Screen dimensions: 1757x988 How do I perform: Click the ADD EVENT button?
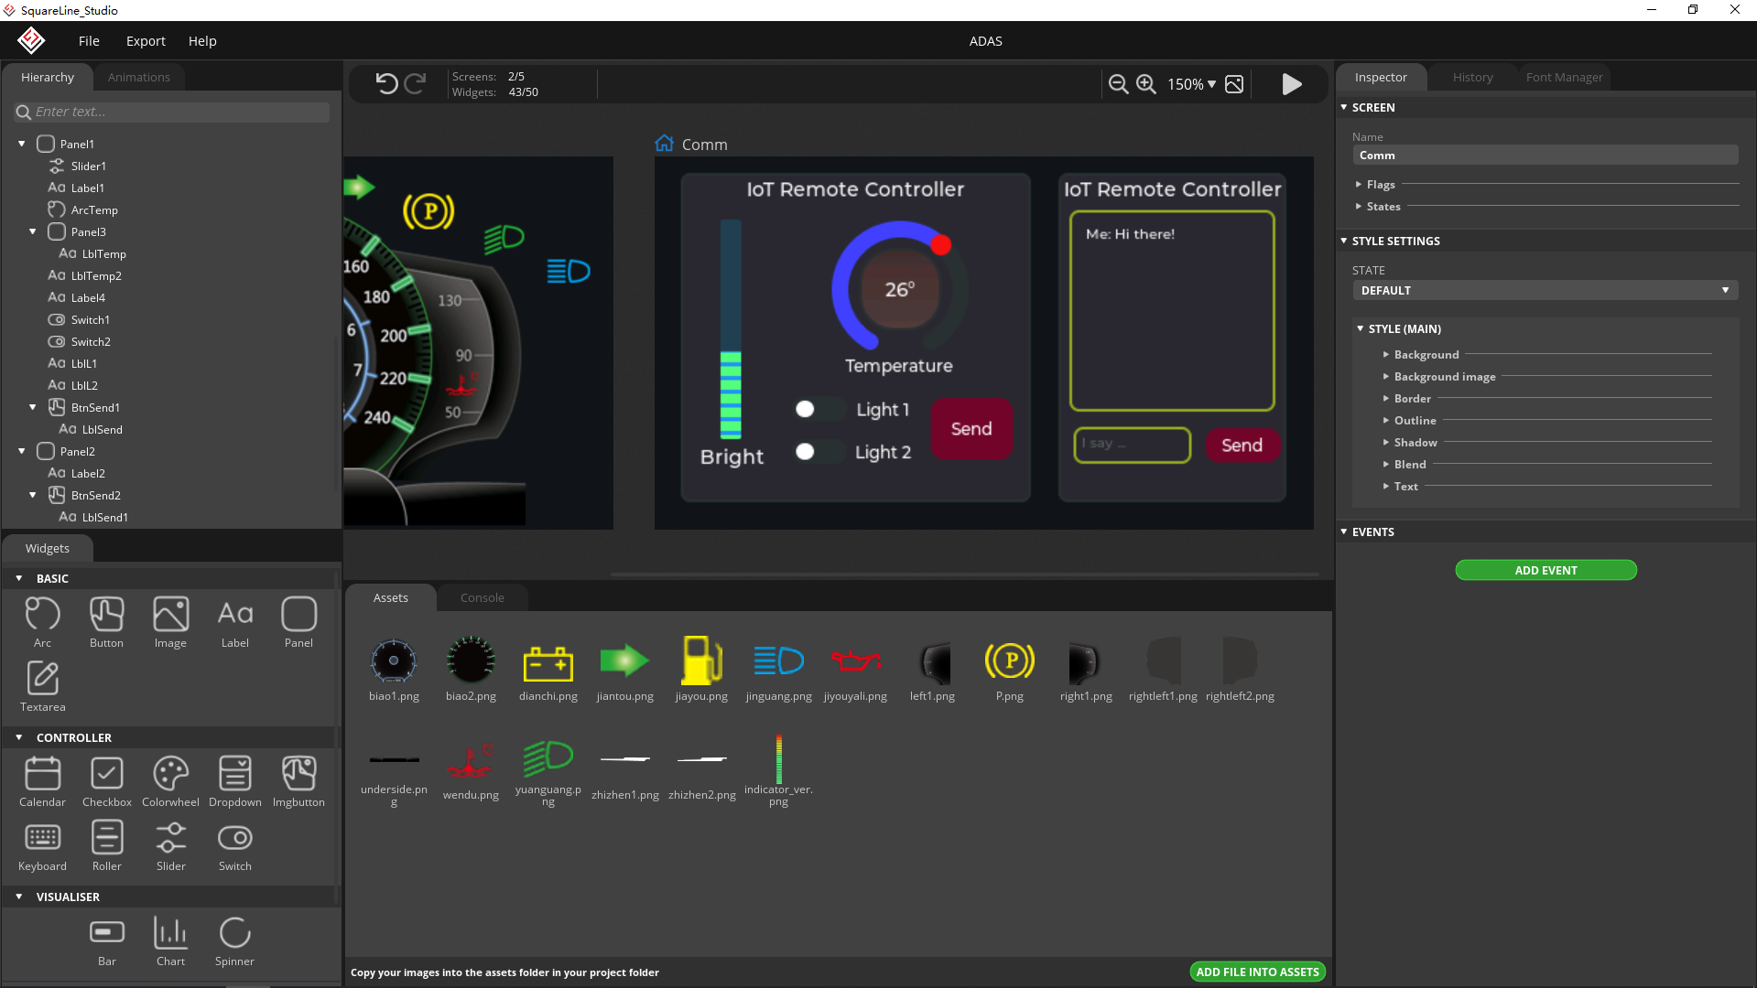pos(1546,570)
